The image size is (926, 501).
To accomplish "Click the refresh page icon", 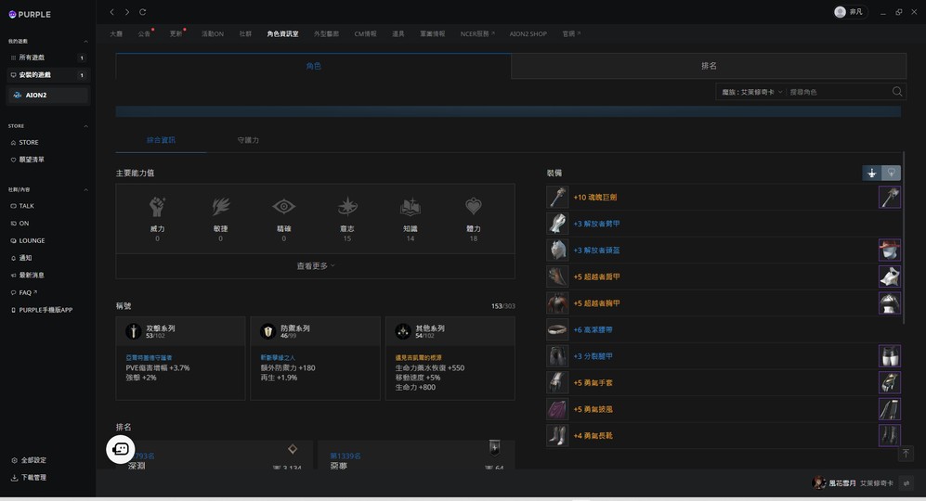I will (x=142, y=12).
